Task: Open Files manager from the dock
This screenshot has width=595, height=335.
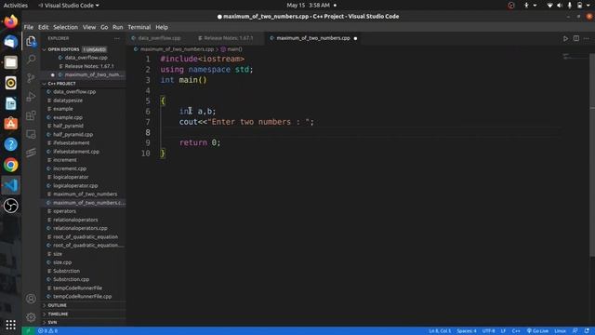Action: (10, 62)
